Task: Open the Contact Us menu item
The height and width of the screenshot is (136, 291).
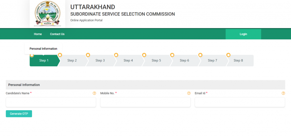Action: tap(57, 34)
